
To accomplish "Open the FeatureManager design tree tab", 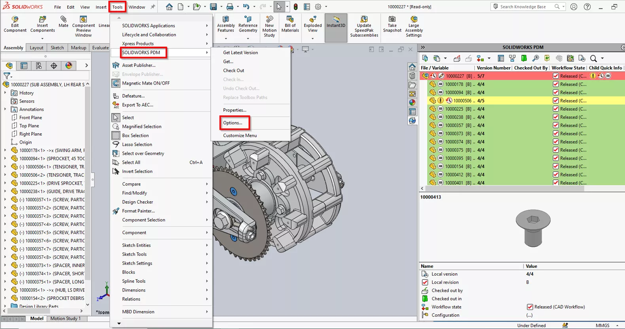I will 9,66.
